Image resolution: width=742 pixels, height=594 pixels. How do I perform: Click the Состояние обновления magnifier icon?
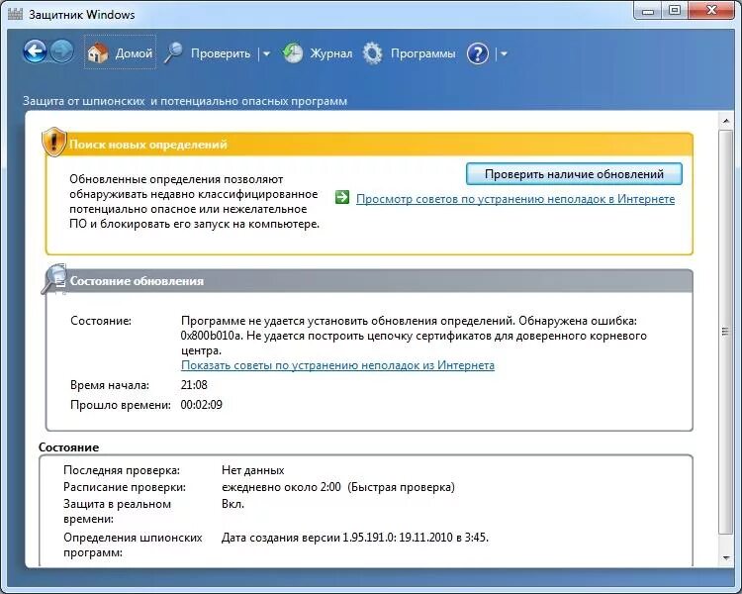pos(54,279)
